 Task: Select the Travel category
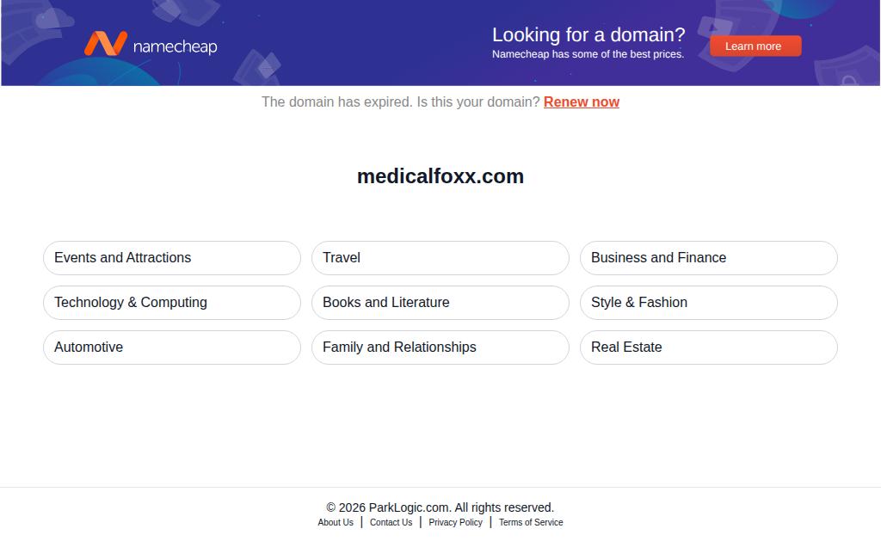click(440, 258)
